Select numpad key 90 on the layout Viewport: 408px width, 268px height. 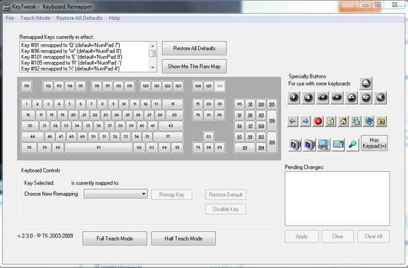tap(240, 104)
